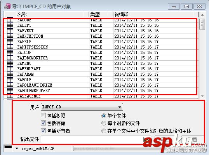
Task: Select the table icon for EAMENUPART
Action: (x=10, y=69)
